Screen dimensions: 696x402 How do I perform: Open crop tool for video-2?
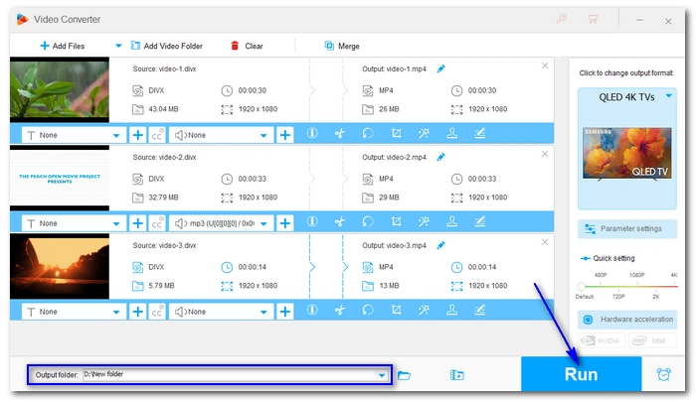point(396,221)
